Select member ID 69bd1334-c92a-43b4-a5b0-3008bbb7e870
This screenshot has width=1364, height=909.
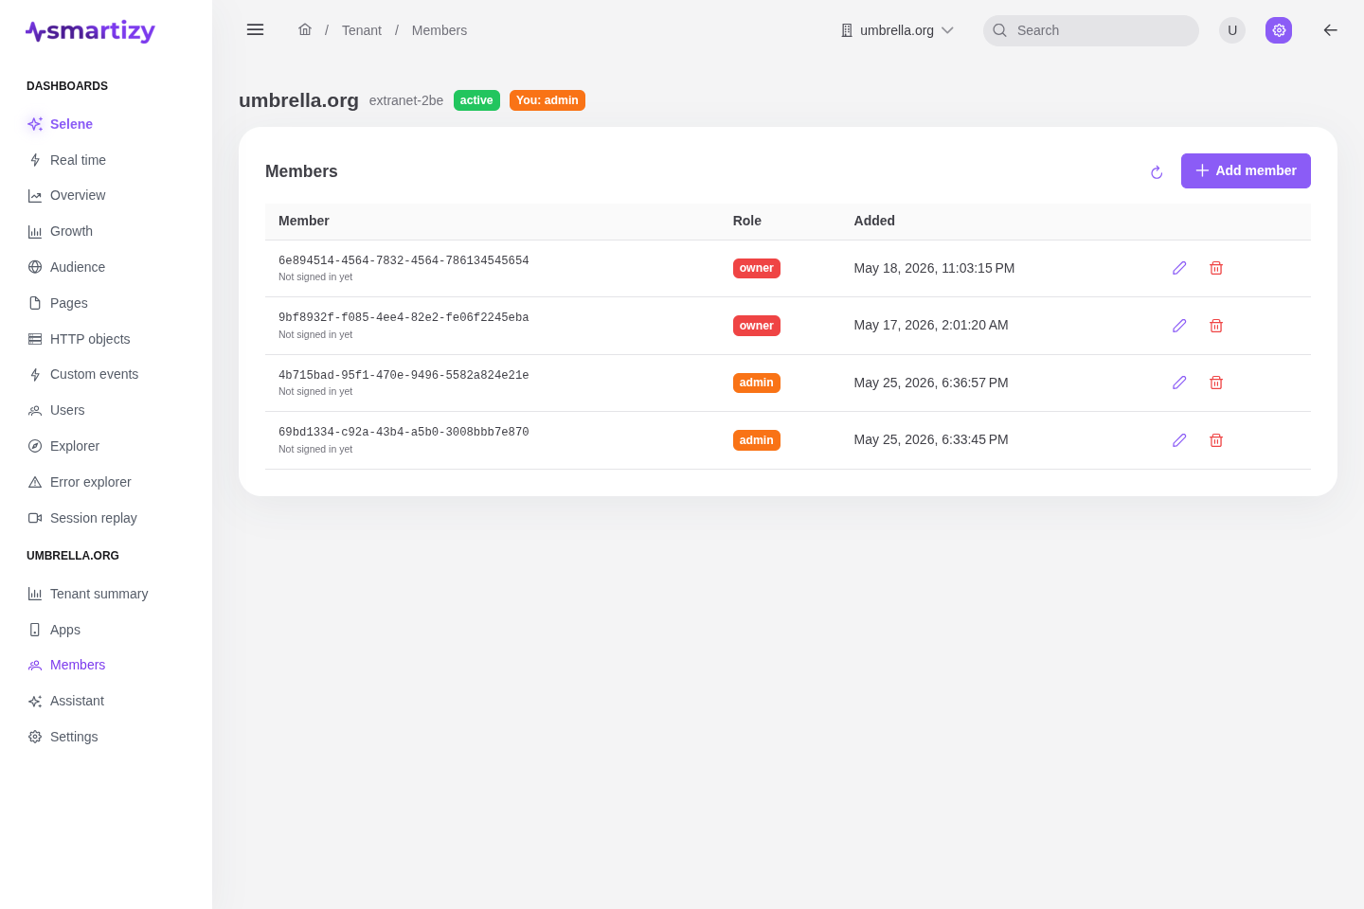(x=404, y=432)
